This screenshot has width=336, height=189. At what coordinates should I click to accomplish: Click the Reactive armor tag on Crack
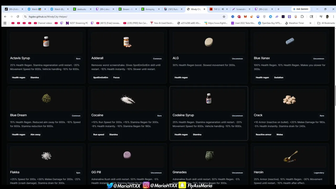[x=264, y=134]
